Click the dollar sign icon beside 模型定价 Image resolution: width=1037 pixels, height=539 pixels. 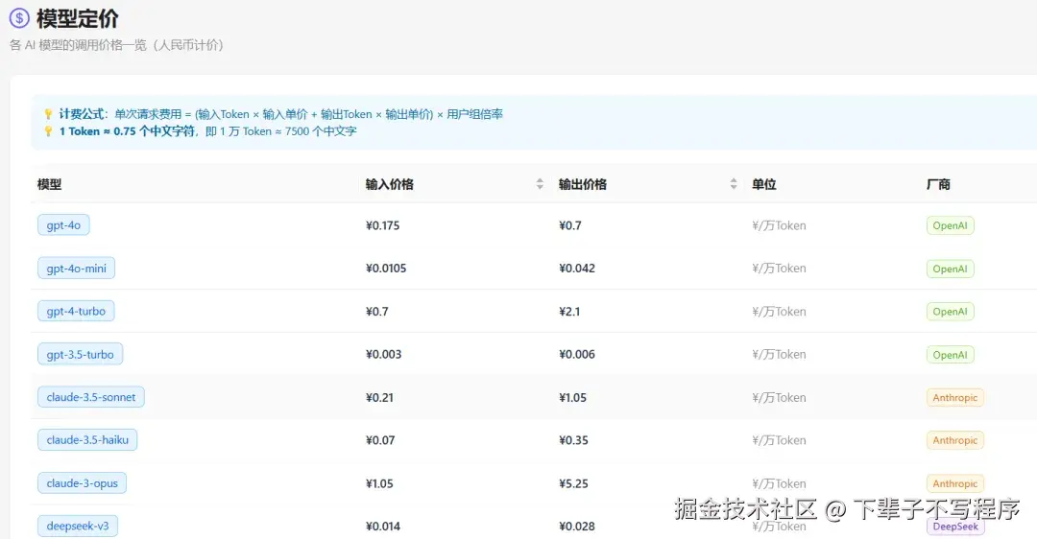(x=19, y=18)
